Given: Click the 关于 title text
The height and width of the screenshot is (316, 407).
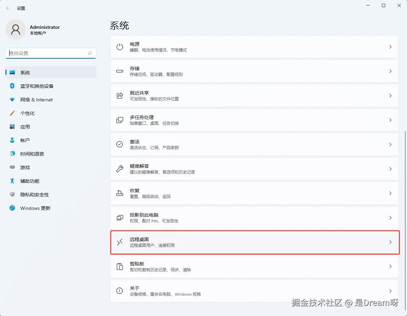Looking at the screenshot, I should 135,288.
